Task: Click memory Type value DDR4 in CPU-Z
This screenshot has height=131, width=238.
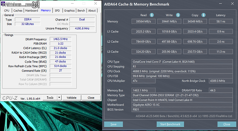Action: [28, 19]
